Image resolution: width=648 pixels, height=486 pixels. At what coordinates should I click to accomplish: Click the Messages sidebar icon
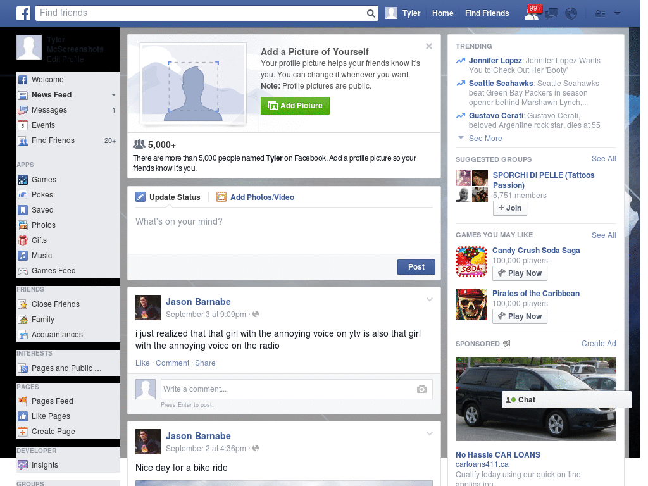[x=23, y=110]
